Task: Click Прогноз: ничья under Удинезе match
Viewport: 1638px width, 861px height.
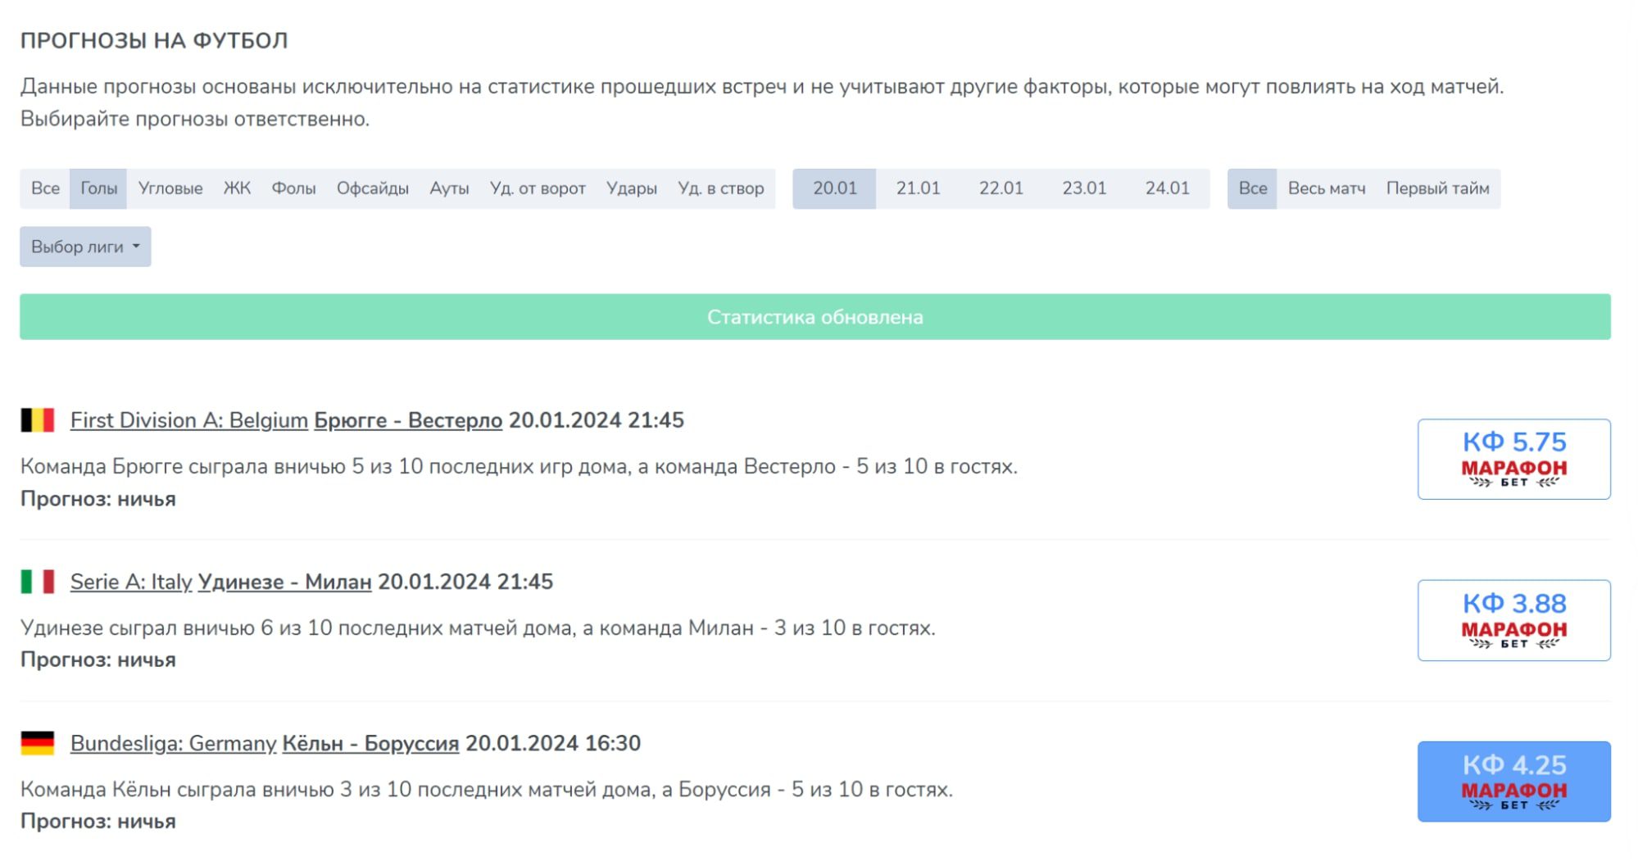Action: (x=98, y=659)
